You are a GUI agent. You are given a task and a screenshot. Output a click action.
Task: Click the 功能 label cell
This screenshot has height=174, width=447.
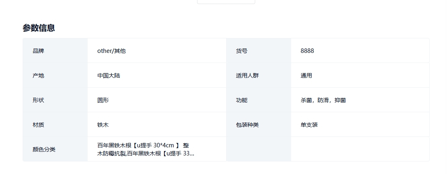[258, 100]
